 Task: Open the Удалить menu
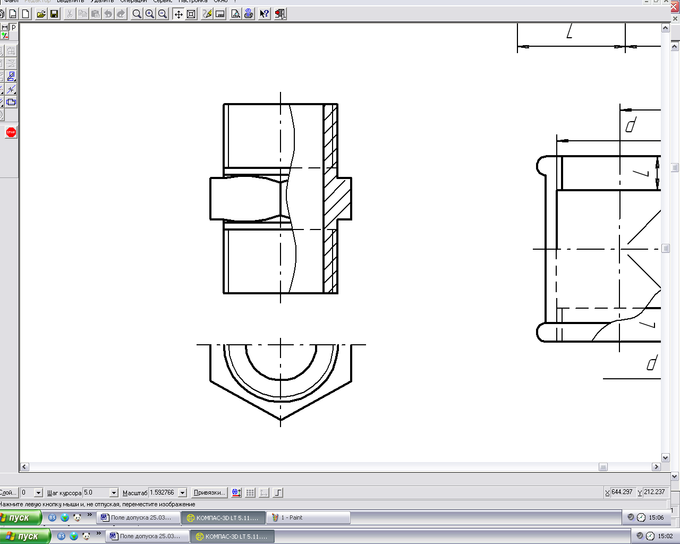tap(102, 2)
